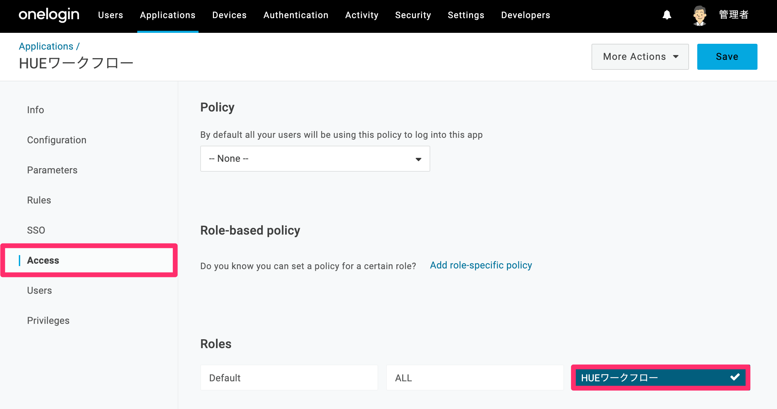Click the Roles section heading
Viewport: 777px width, 409px height.
216,344
